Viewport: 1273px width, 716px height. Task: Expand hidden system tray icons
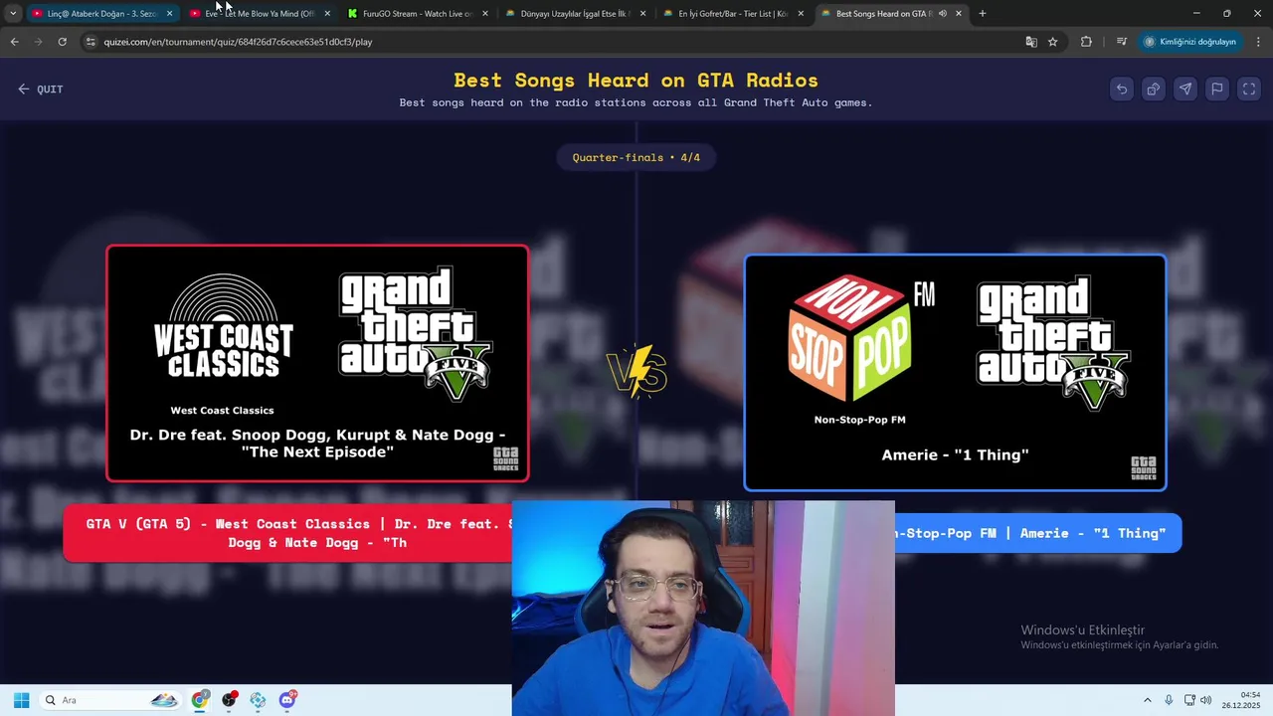click(x=1147, y=700)
